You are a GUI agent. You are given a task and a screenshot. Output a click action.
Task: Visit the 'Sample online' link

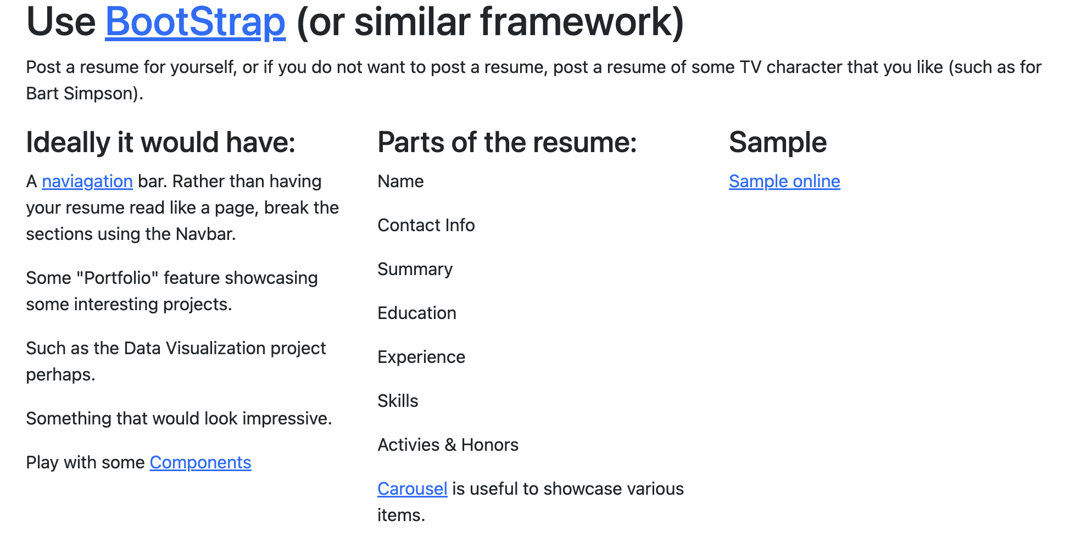point(784,181)
